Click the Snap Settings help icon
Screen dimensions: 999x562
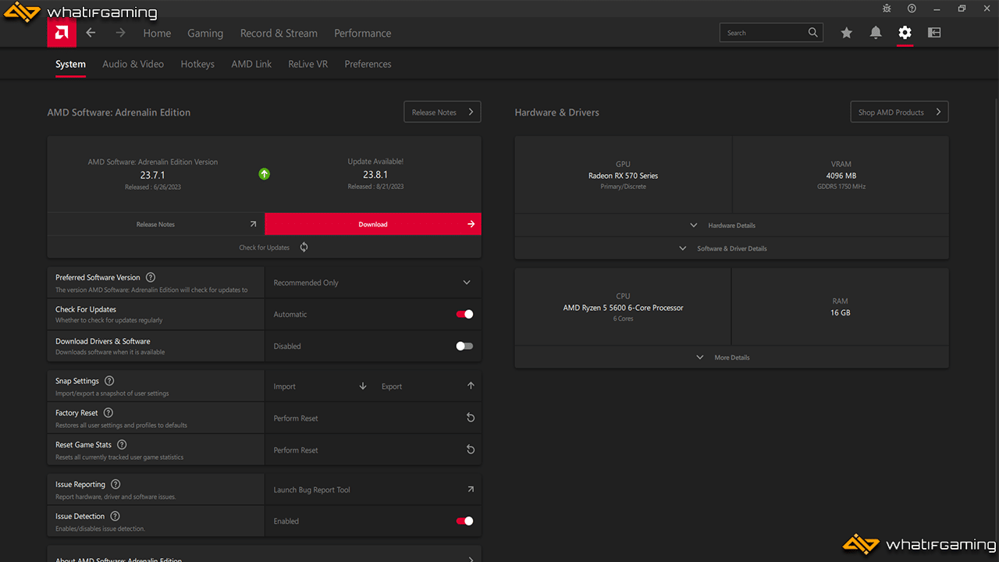coord(109,381)
